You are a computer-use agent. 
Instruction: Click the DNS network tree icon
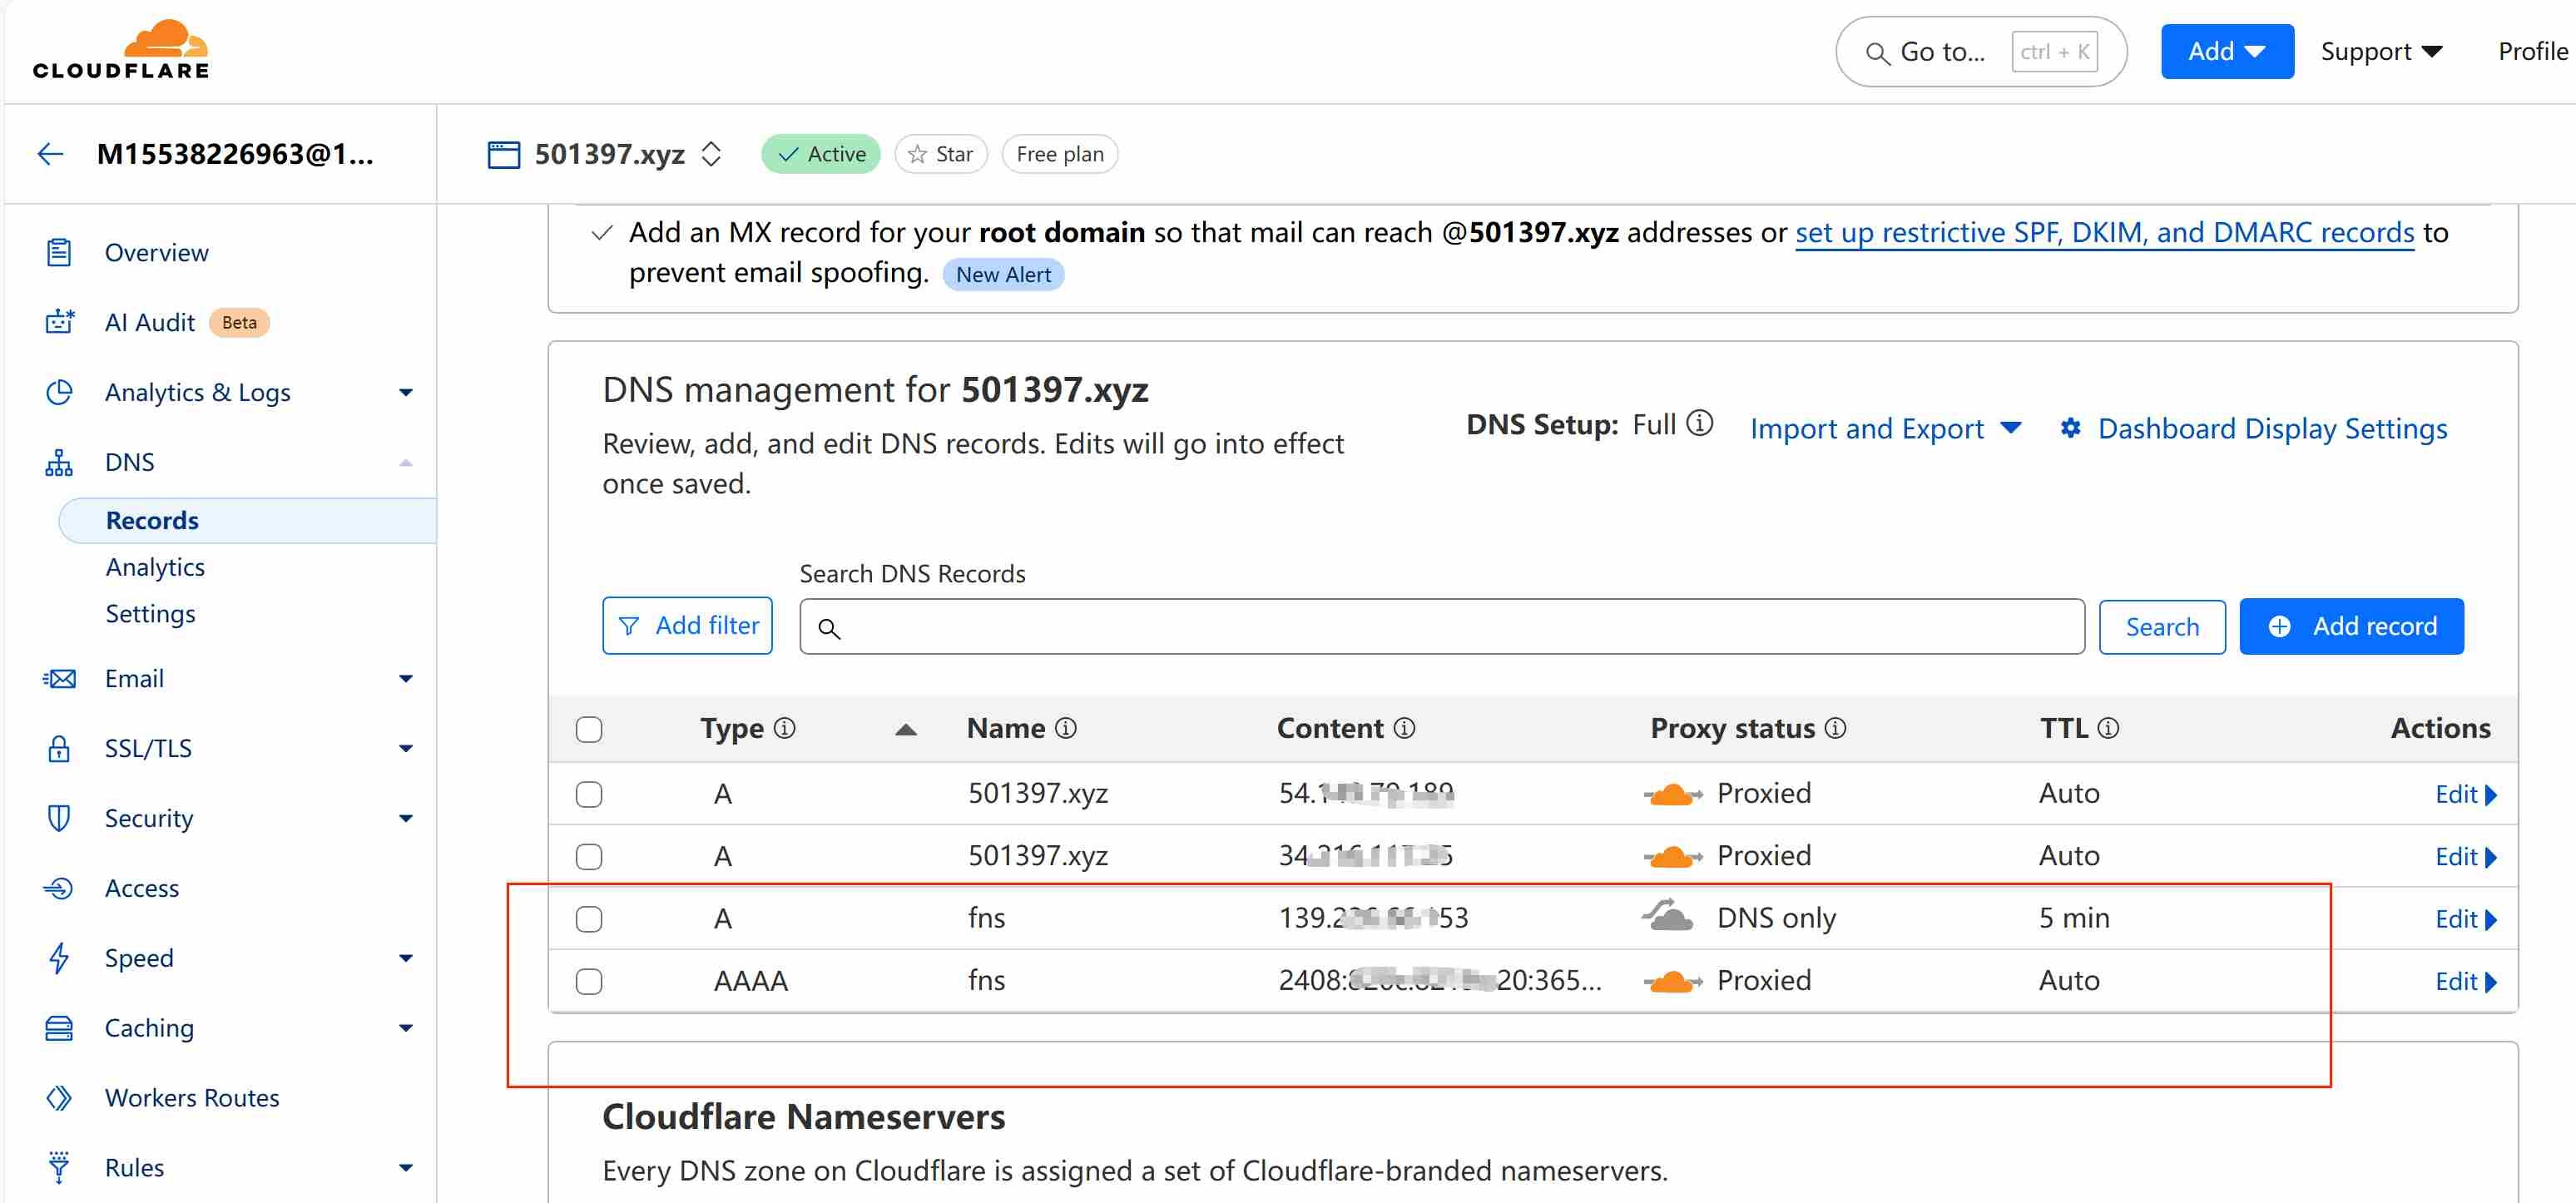59,462
